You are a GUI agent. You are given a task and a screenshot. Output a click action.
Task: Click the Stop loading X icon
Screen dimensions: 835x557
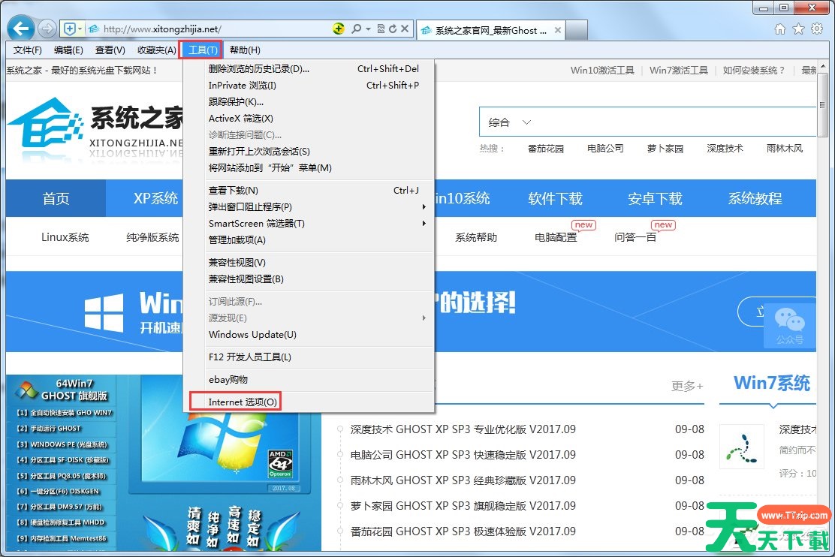[405, 29]
